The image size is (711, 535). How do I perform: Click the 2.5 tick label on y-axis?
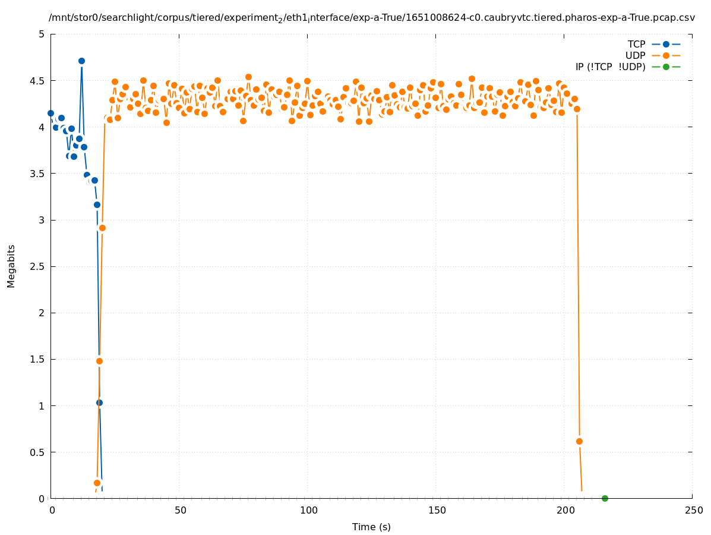pyautogui.click(x=37, y=266)
